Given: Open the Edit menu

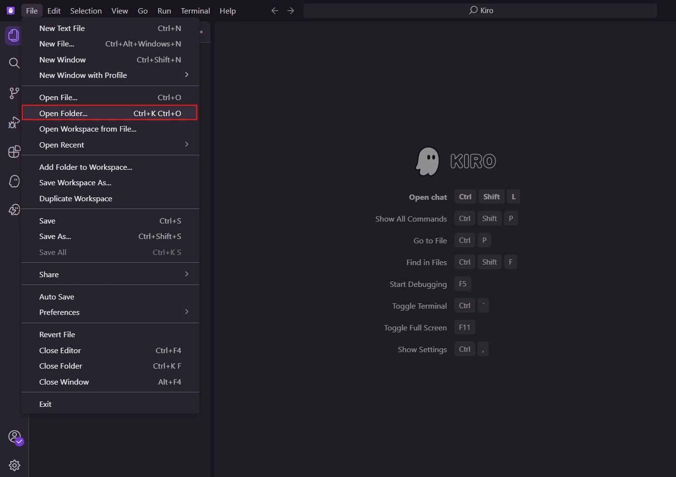Looking at the screenshot, I should (x=54, y=11).
